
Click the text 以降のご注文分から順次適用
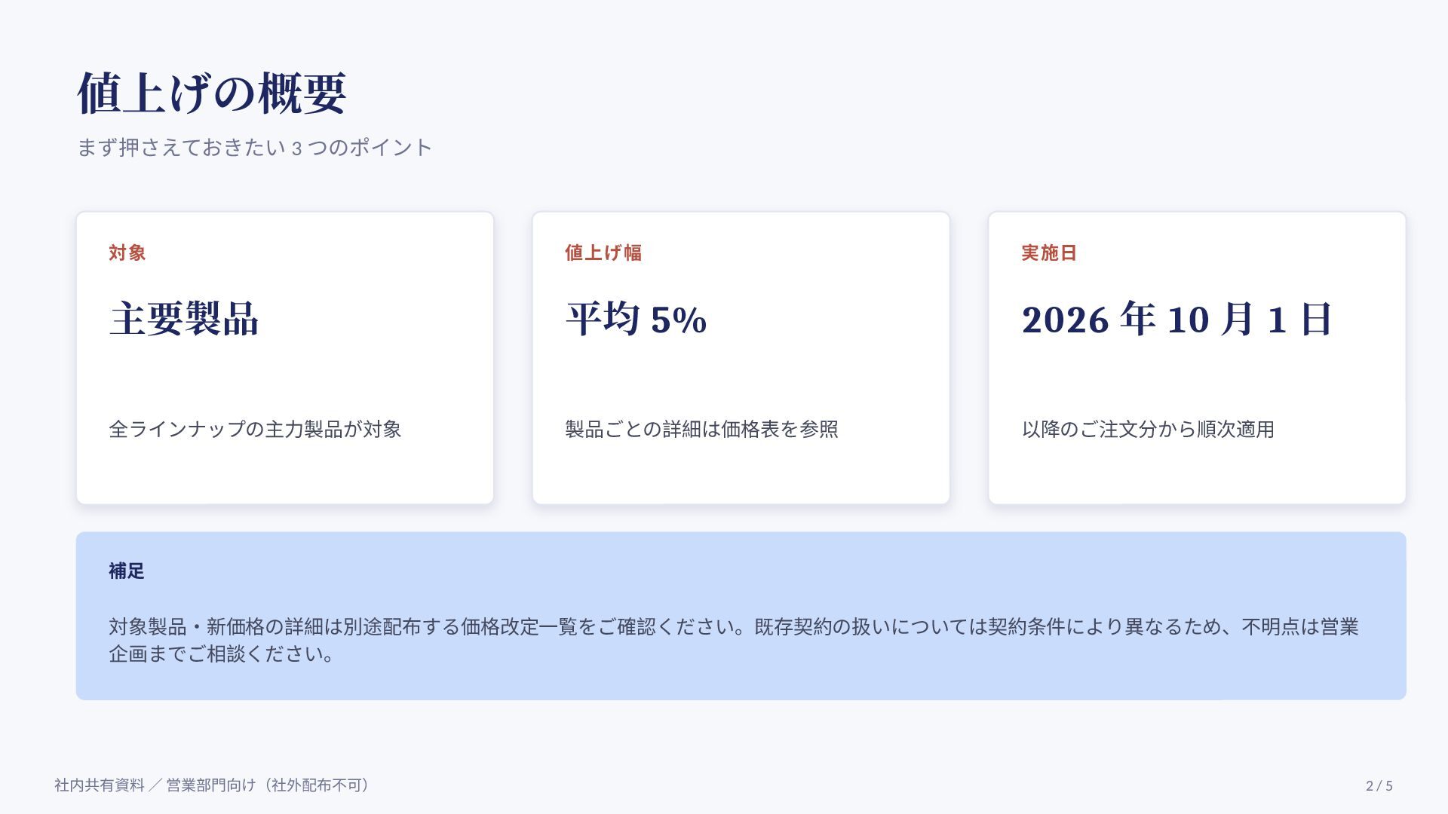point(1148,429)
